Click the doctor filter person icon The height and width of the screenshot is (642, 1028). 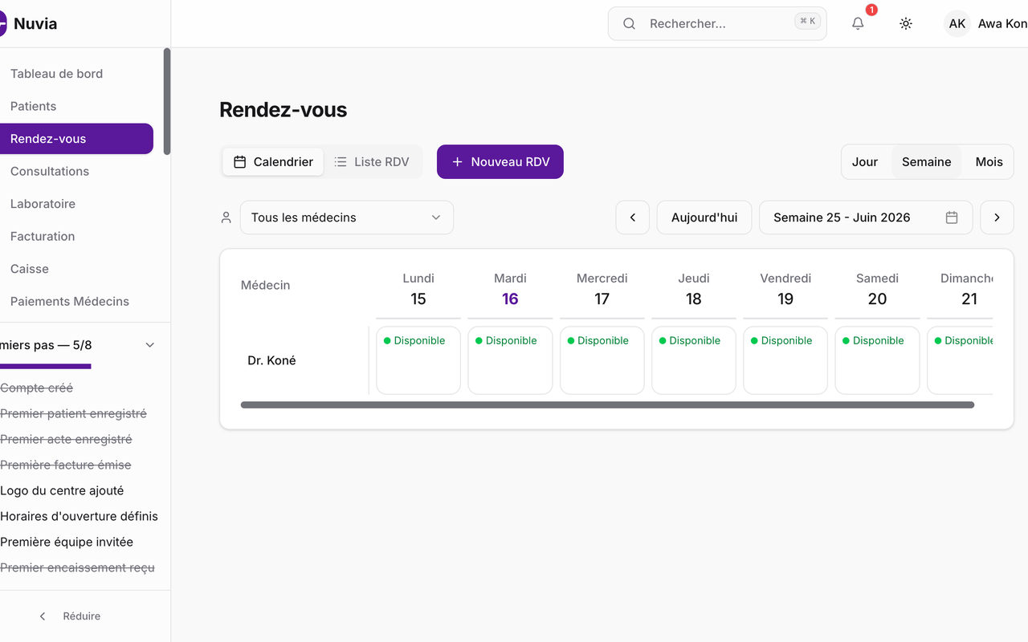coord(226,217)
